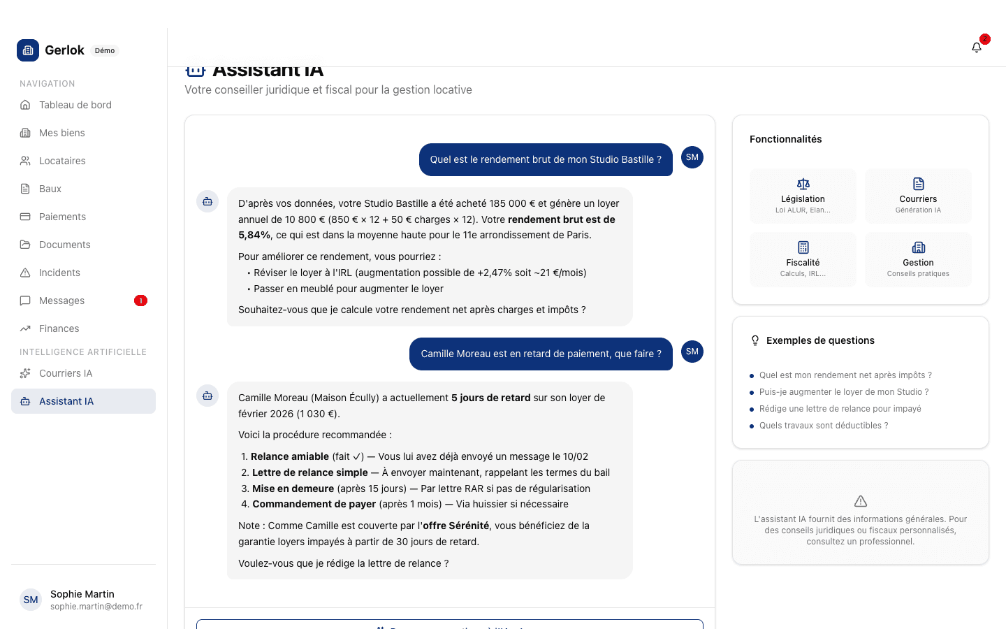Click Sophie Martin's profile avatar
Screen dimensions: 1006x629
[31, 600]
